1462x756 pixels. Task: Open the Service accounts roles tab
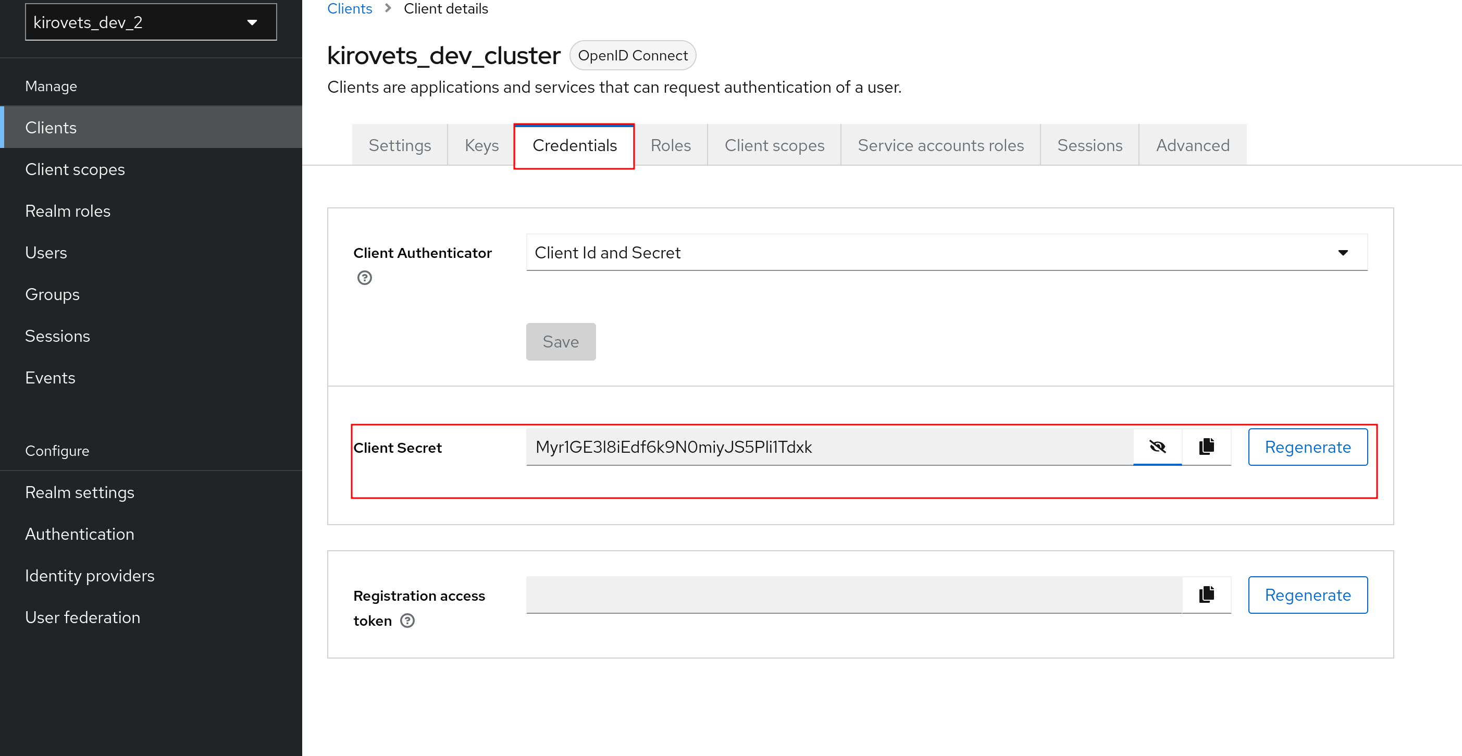point(940,145)
